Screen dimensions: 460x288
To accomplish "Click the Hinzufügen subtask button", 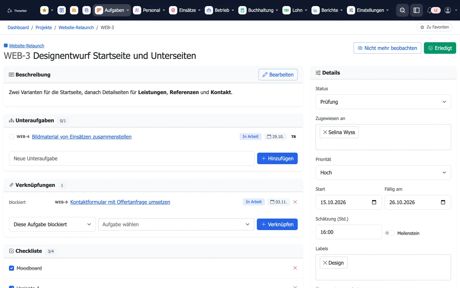I will (277, 158).
